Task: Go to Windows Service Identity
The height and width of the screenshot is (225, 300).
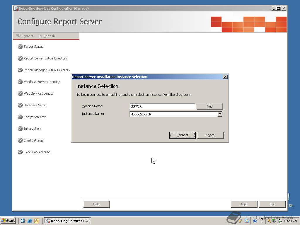Action: click(x=42, y=82)
